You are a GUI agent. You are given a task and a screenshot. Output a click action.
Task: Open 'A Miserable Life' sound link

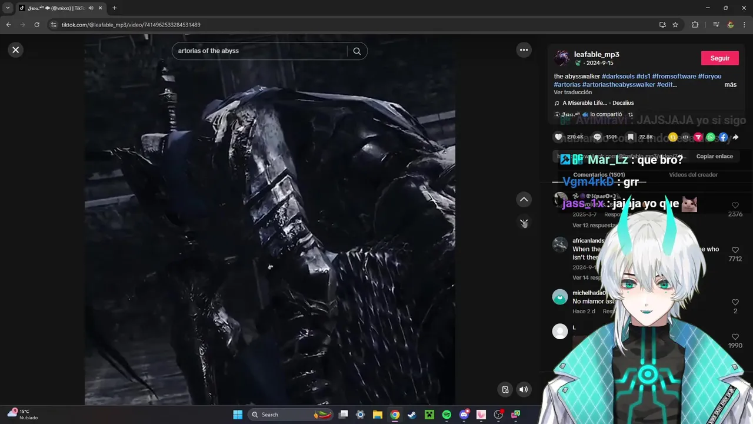pos(598,103)
